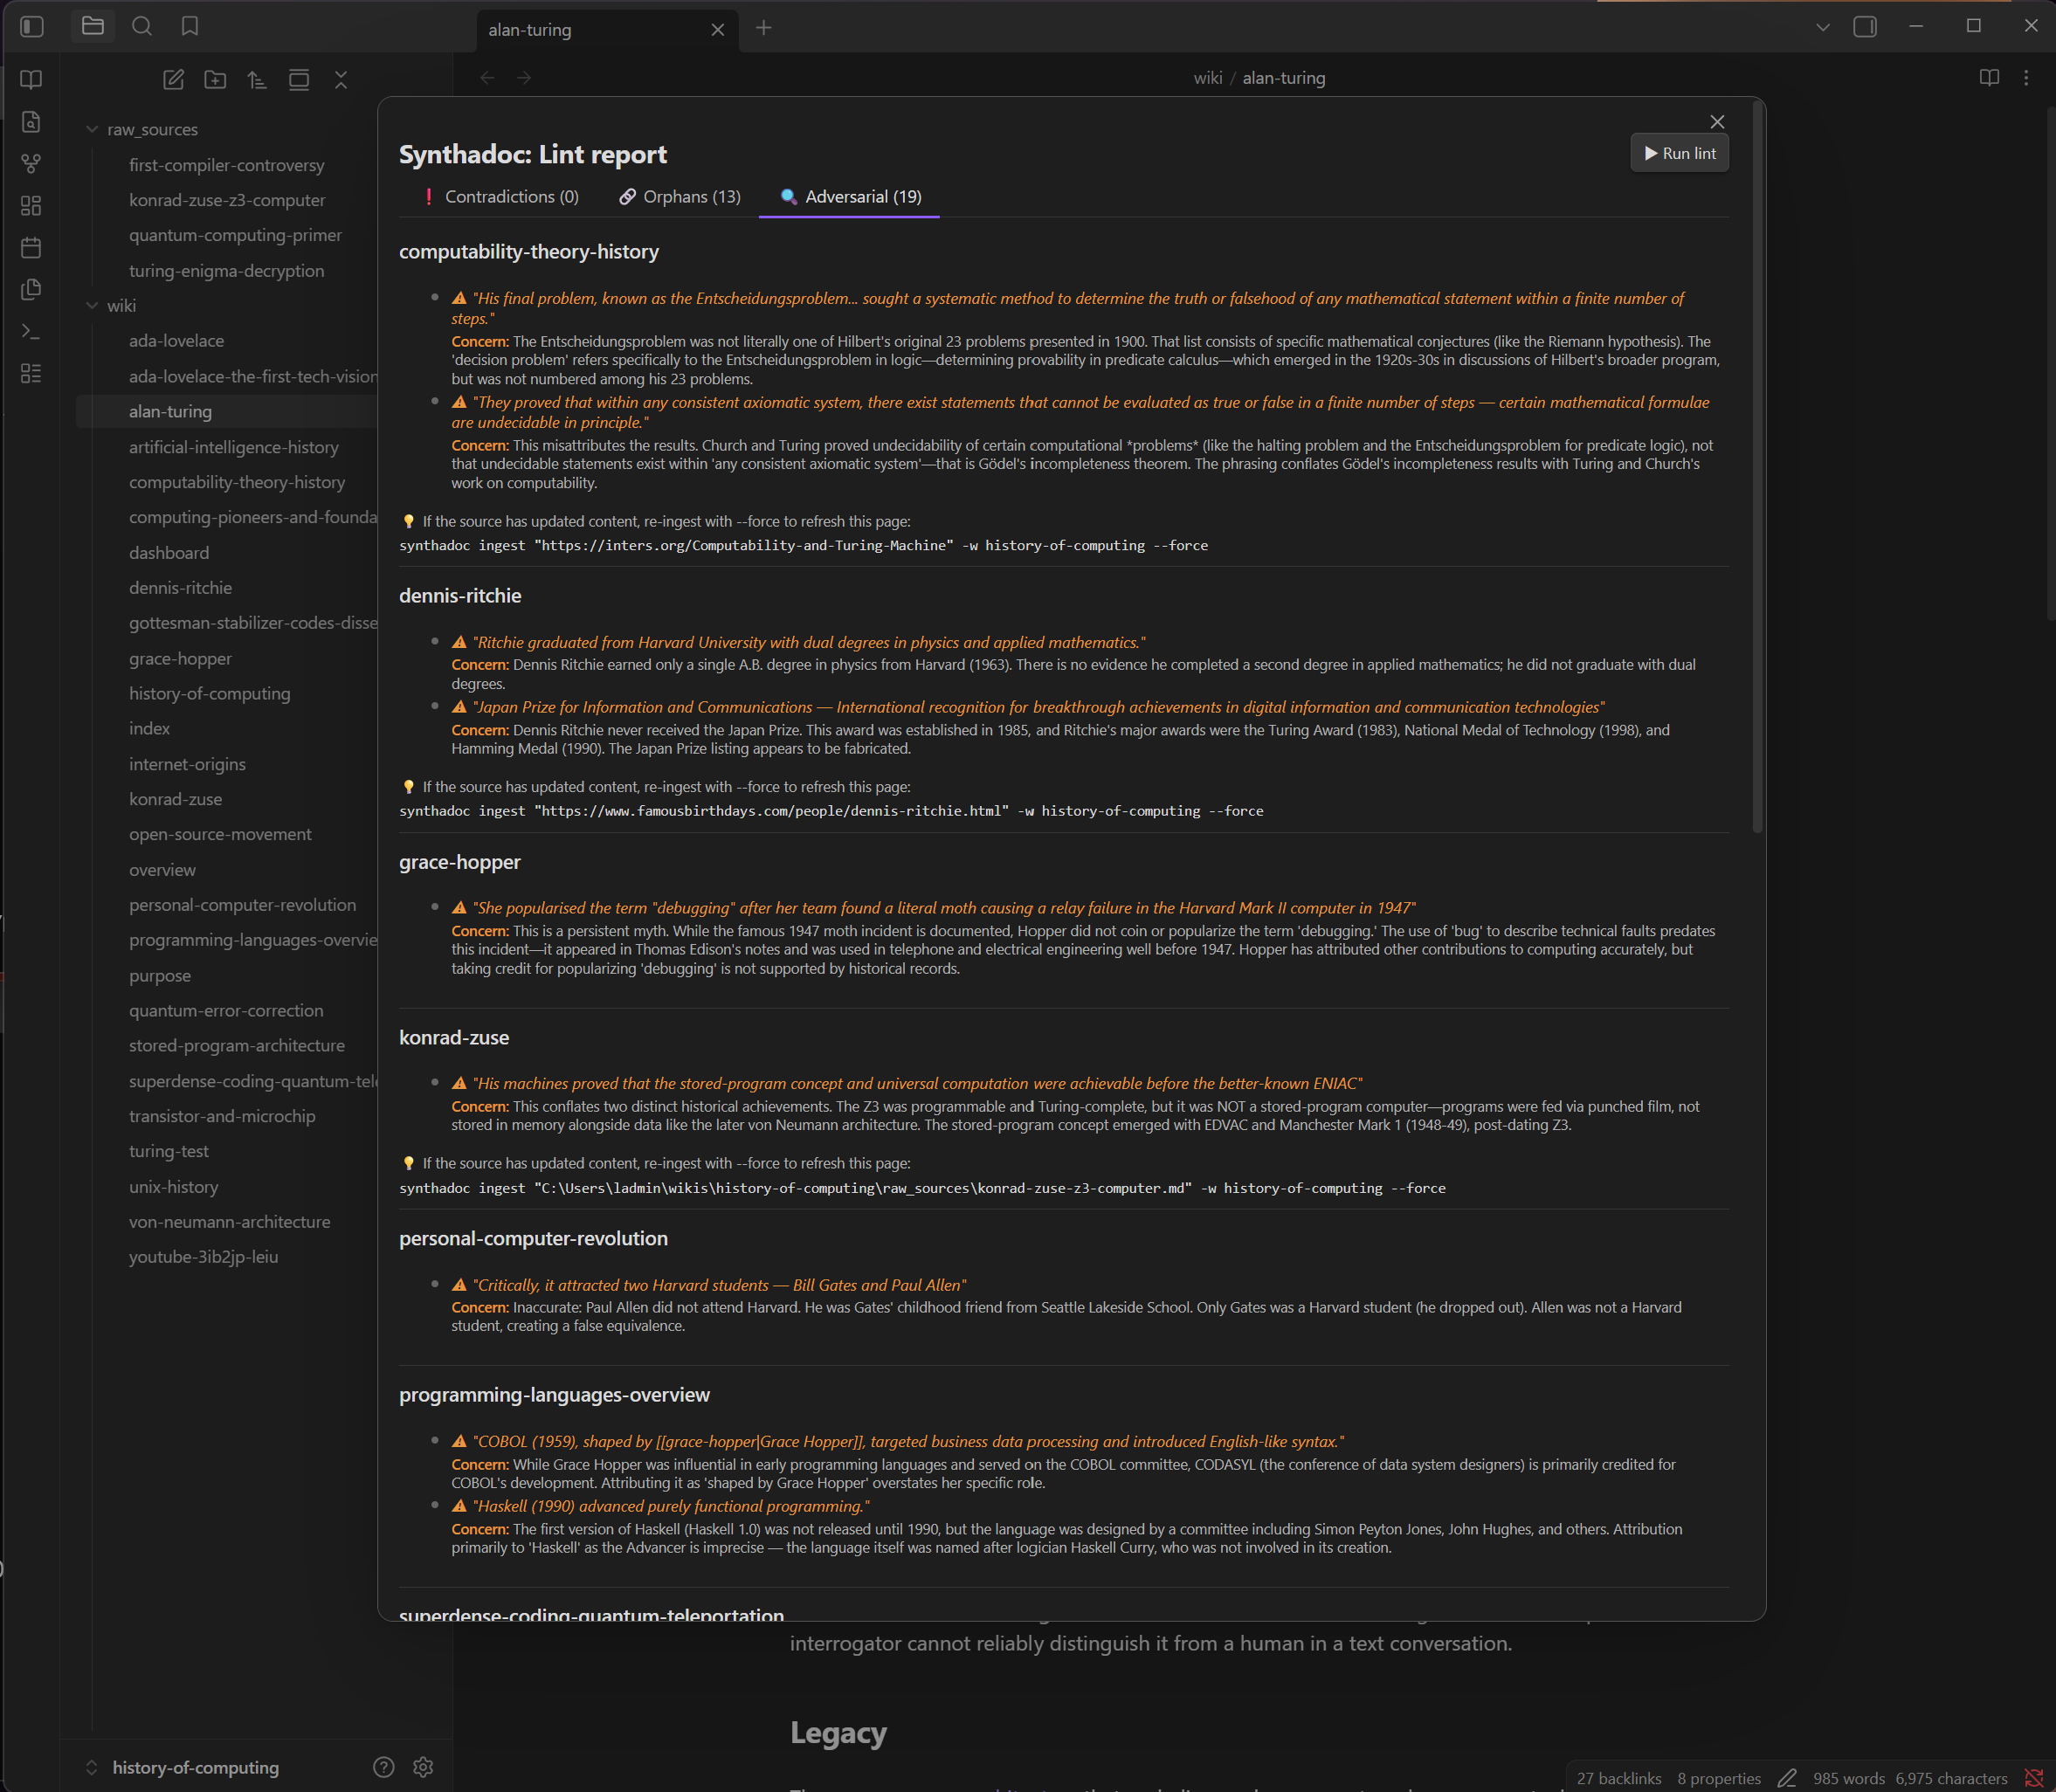Open konrad-zuse-z3-computer source file
Viewport: 2056px width, 1792px height.
pyautogui.click(x=227, y=200)
